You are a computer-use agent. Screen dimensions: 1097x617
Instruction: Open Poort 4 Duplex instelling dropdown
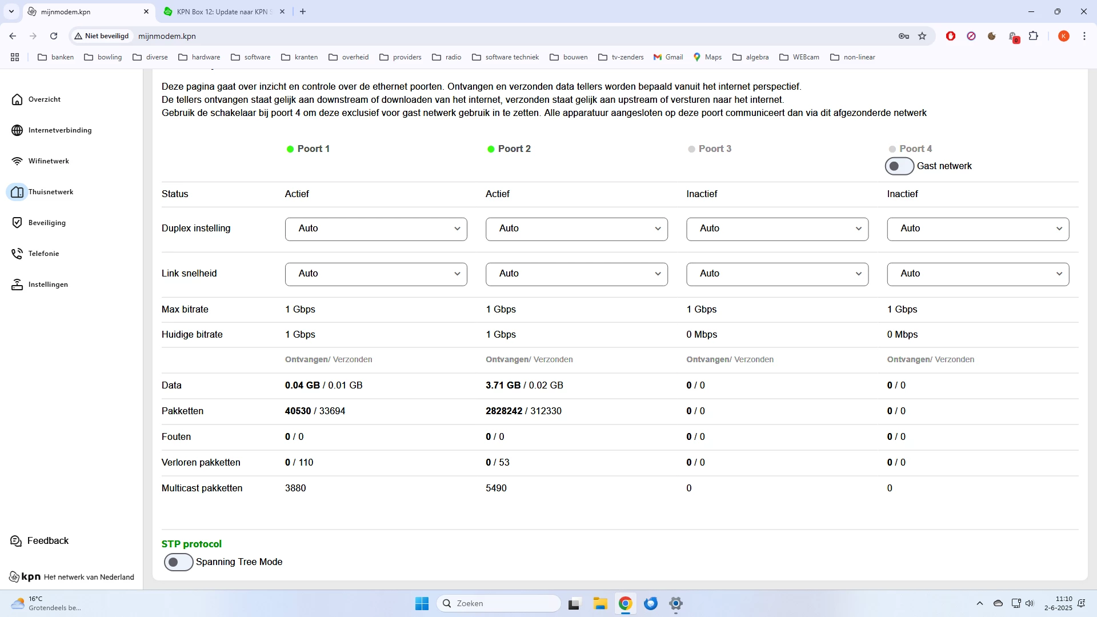click(978, 229)
